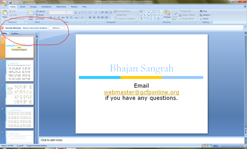
Task: Click the New Slide icon
Action: (31, 13)
